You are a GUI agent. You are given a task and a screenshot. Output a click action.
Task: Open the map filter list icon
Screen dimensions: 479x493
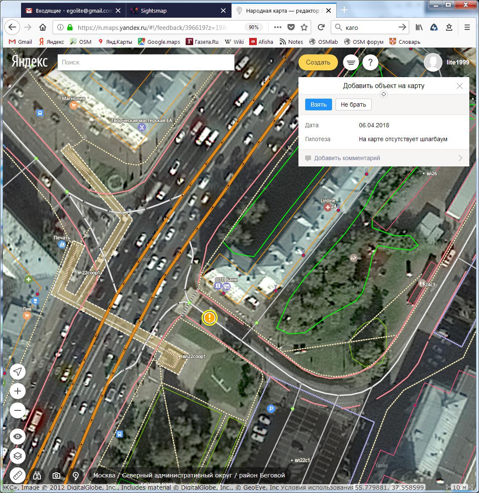[351, 62]
